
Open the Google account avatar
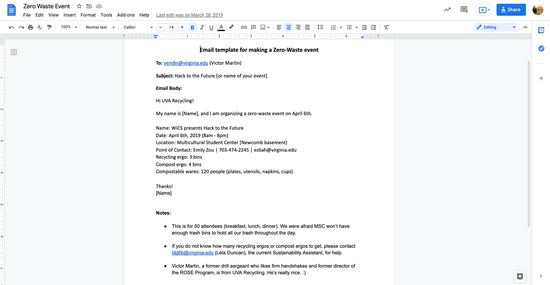click(x=538, y=10)
